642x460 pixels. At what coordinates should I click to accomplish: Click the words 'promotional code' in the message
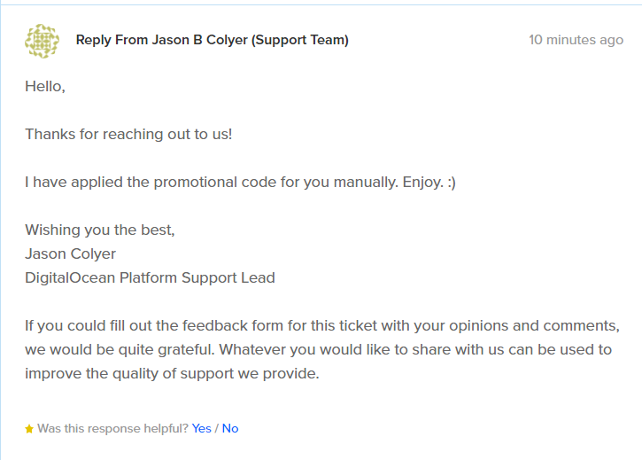pyautogui.click(x=215, y=182)
